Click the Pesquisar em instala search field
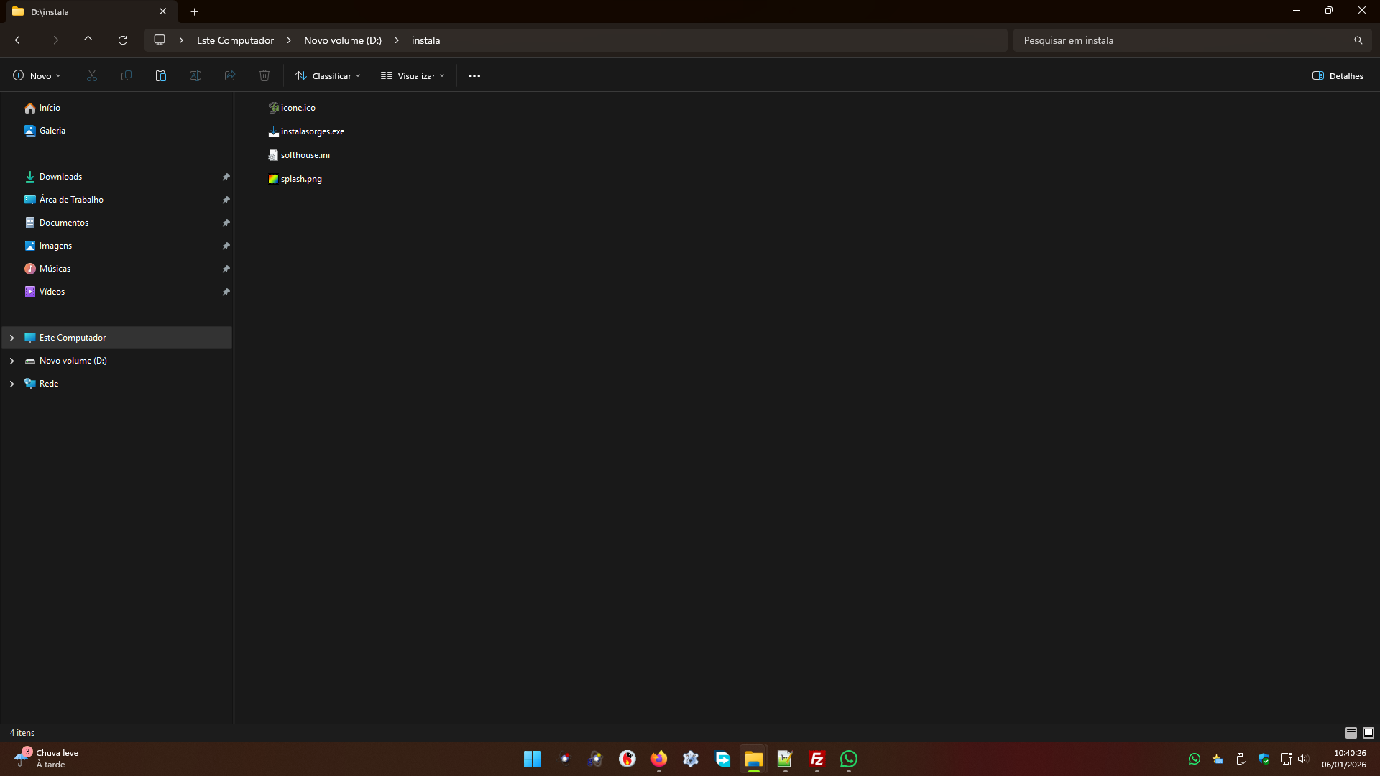 coord(1179,40)
